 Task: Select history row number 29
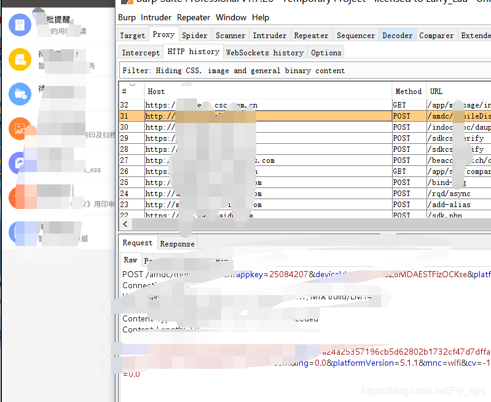click(x=305, y=138)
